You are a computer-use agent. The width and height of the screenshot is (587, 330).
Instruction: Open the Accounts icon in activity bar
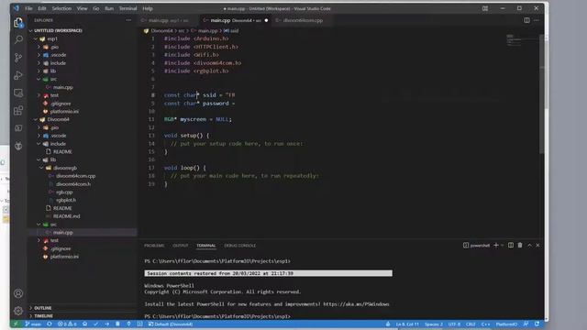tap(18, 293)
